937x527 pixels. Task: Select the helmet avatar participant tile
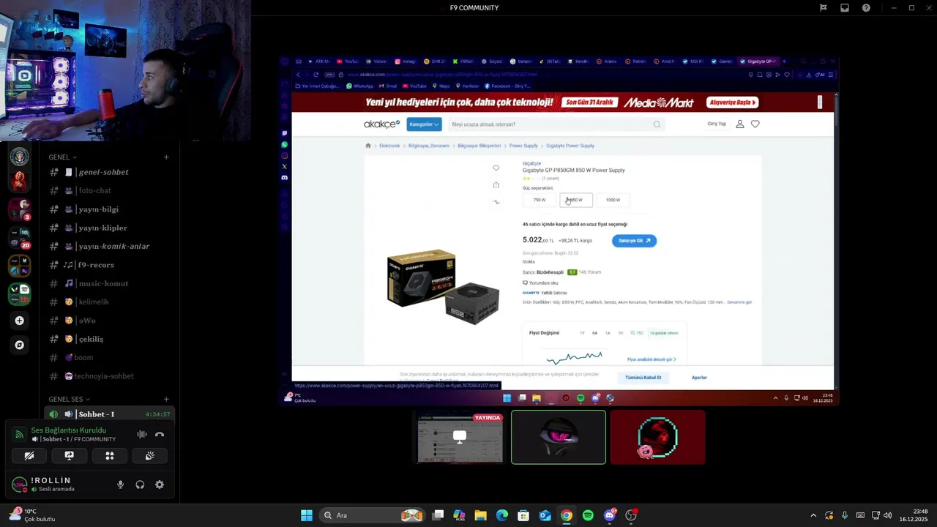pos(559,438)
